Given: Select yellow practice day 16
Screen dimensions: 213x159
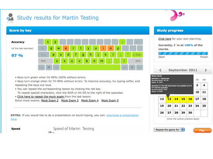Looking at the screenshot, I should pyautogui.click(x=190, y=99).
